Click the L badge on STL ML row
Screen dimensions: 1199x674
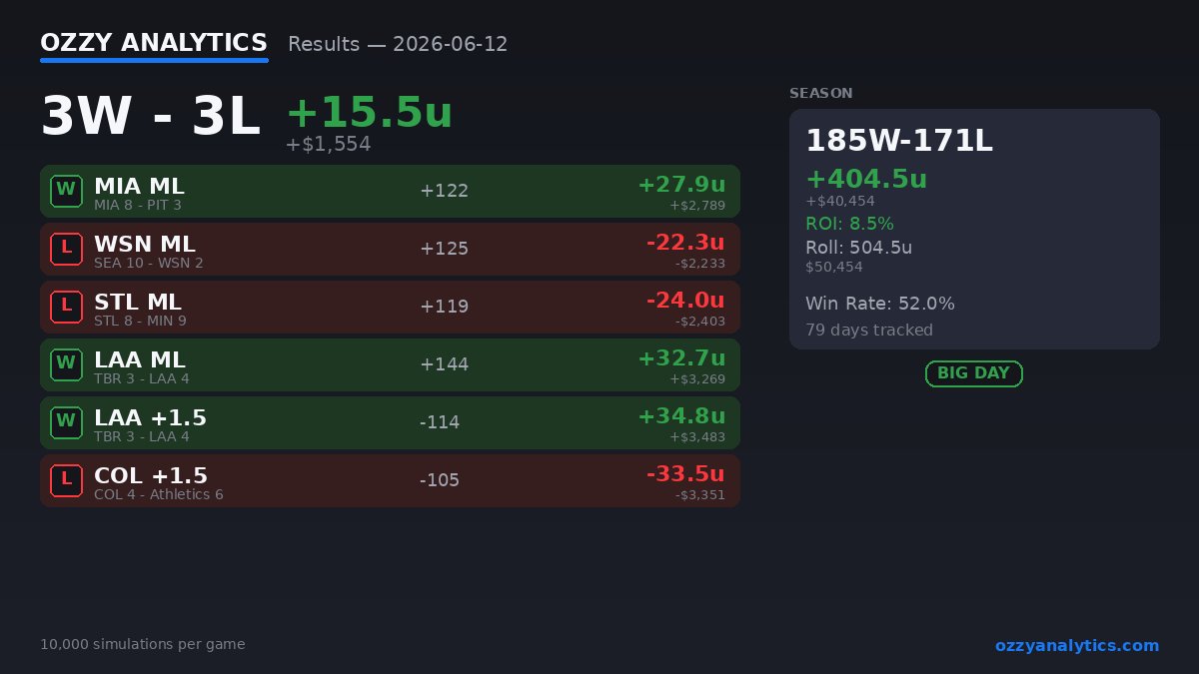(x=66, y=307)
